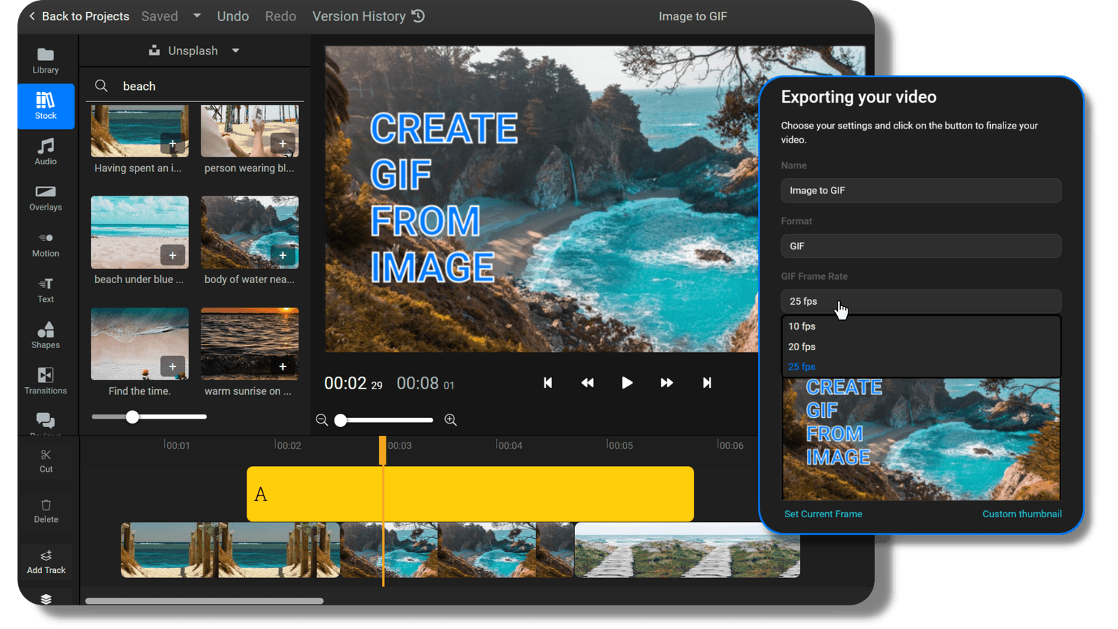The image size is (1118, 629).
Task: Select 10 fps from the frame rate list
Action: coord(801,326)
